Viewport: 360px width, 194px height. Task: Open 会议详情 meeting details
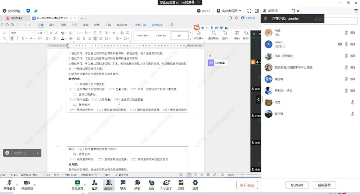[x=12, y=11]
